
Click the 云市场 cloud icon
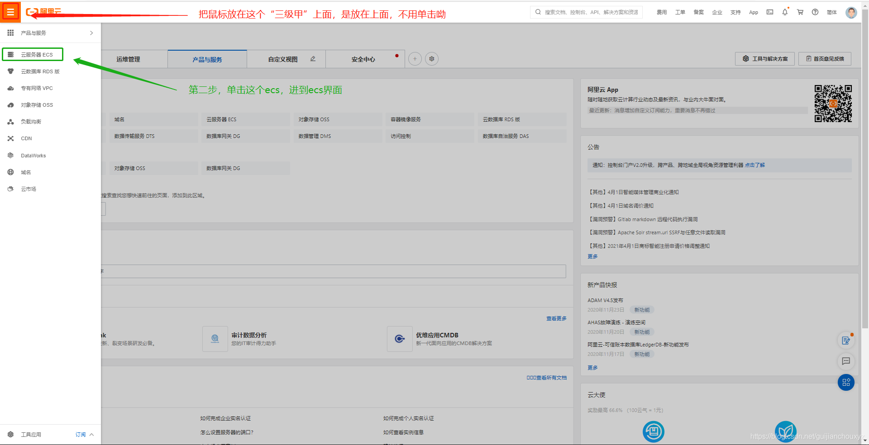(x=10, y=189)
